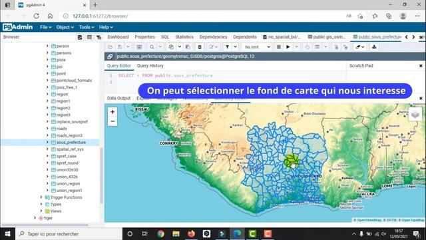Expand the Trigger Functions node
The width and height of the screenshot is (426, 240).
tap(41, 197)
